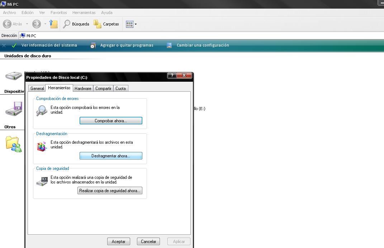
Task: Select the floppy disk drive icon
Action: pos(14,108)
